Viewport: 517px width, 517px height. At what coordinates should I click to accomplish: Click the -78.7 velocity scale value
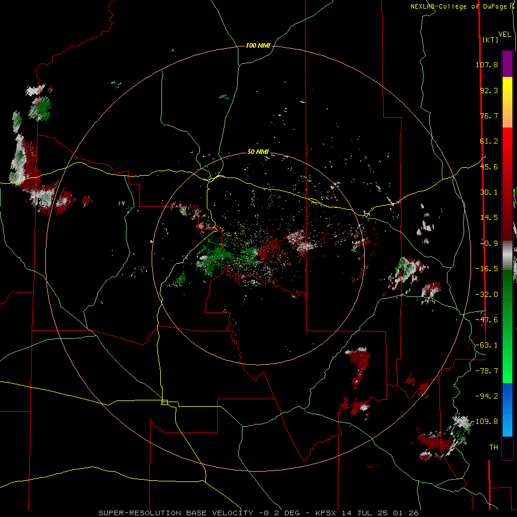[487, 371]
